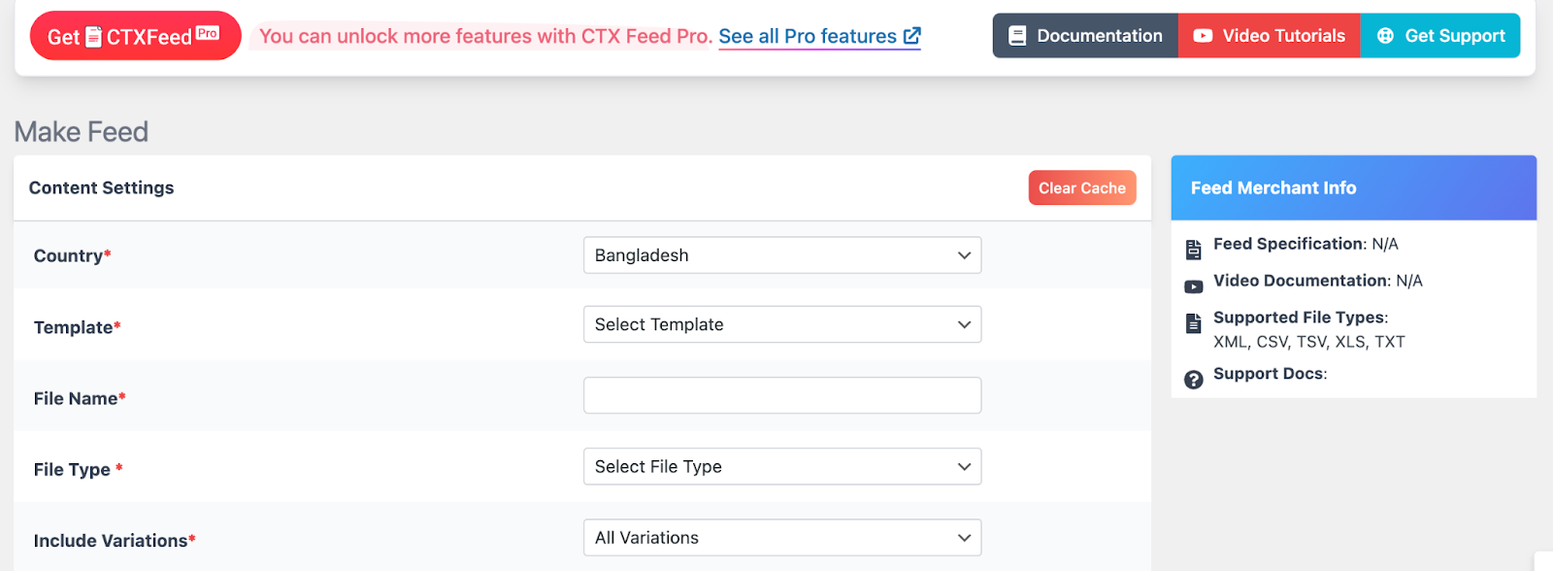Click the Get Support lifebuoy icon
The image size is (1553, 571).
pyautogui.click(x=1385, y=36)
